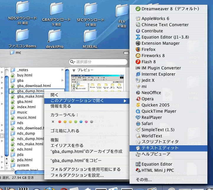Open with Internet Explorer
213x190 pixels.
pos(168,74)
